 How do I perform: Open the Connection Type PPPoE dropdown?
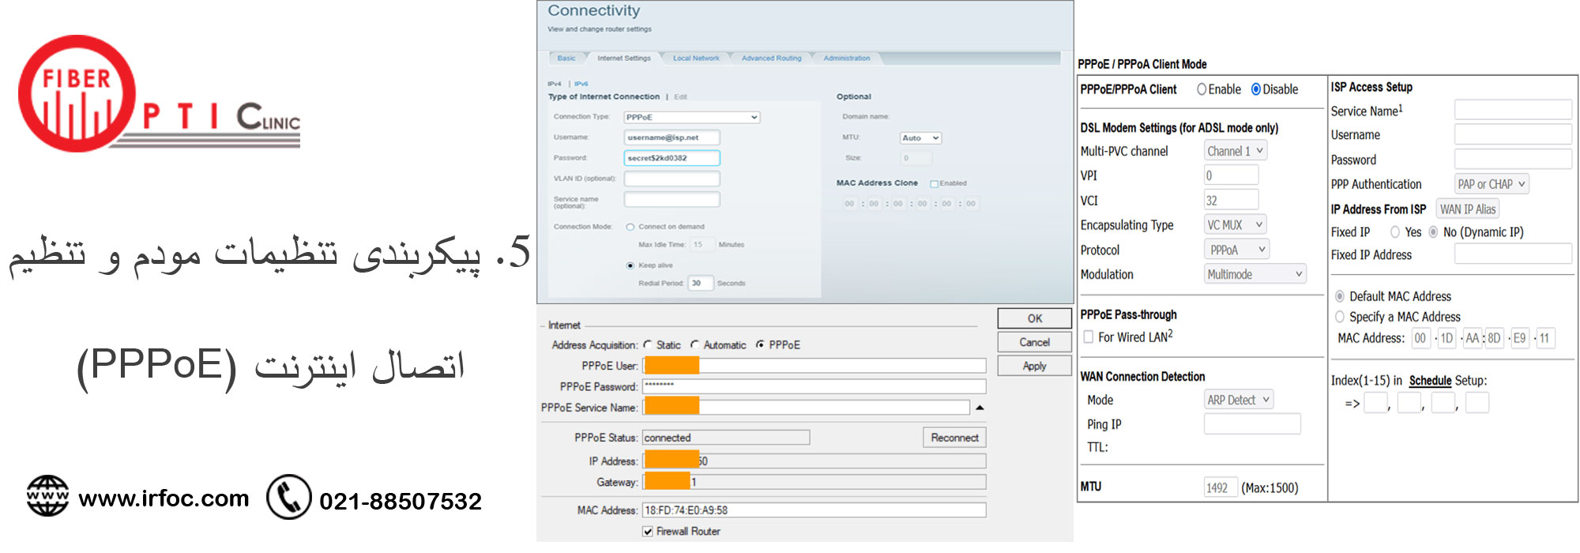(x=692, y=117)
